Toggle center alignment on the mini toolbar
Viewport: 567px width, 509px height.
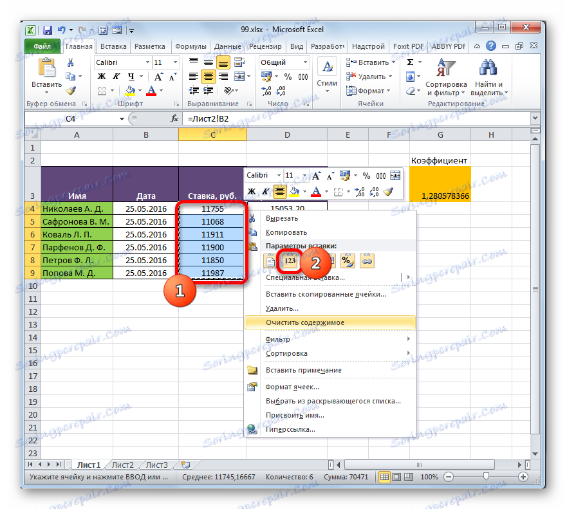coord(280,192)
